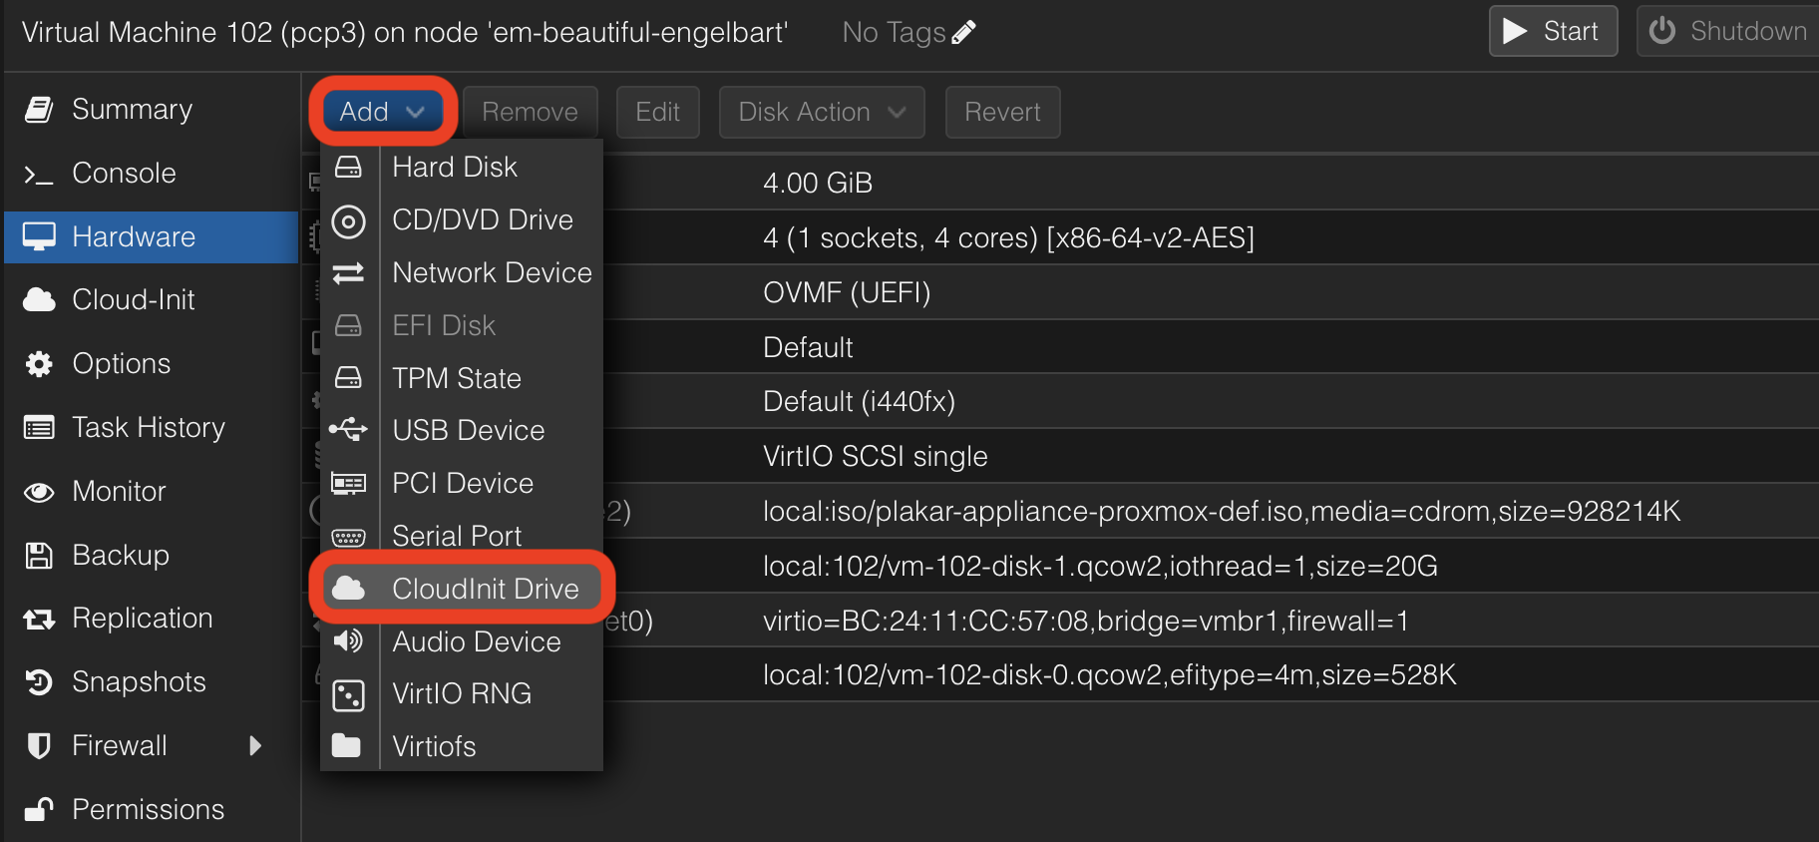Click the pencil icon next to No Tags
The height and width of the screenshot is (842, 1819).
tap(963, 33)
